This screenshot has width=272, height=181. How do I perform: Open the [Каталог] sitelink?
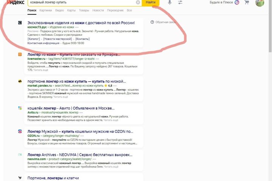coord(34,39)
